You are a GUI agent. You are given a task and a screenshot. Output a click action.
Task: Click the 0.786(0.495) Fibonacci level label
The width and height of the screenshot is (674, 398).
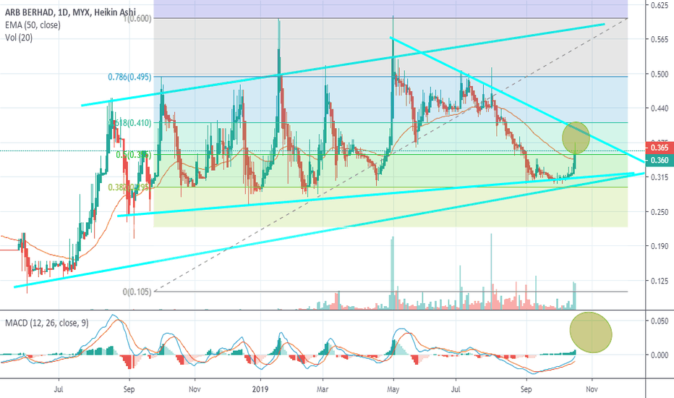[129, 77]
